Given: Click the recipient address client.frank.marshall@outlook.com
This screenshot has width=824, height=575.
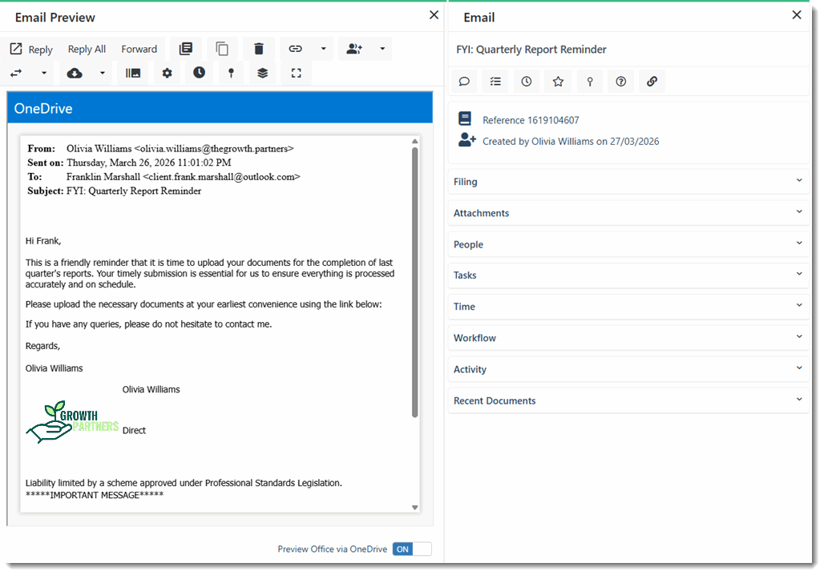Looking at the screenshot, I should coord(221,177).
